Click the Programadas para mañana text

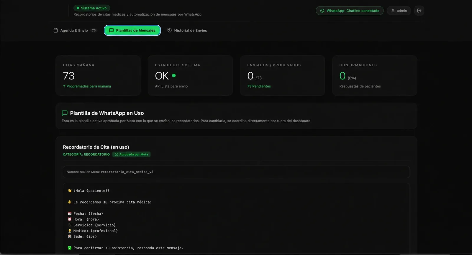click(x=87, y=86)
